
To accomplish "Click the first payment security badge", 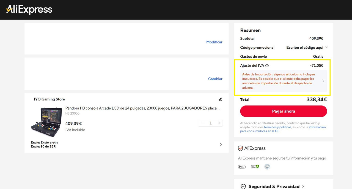I will (242, 166).
